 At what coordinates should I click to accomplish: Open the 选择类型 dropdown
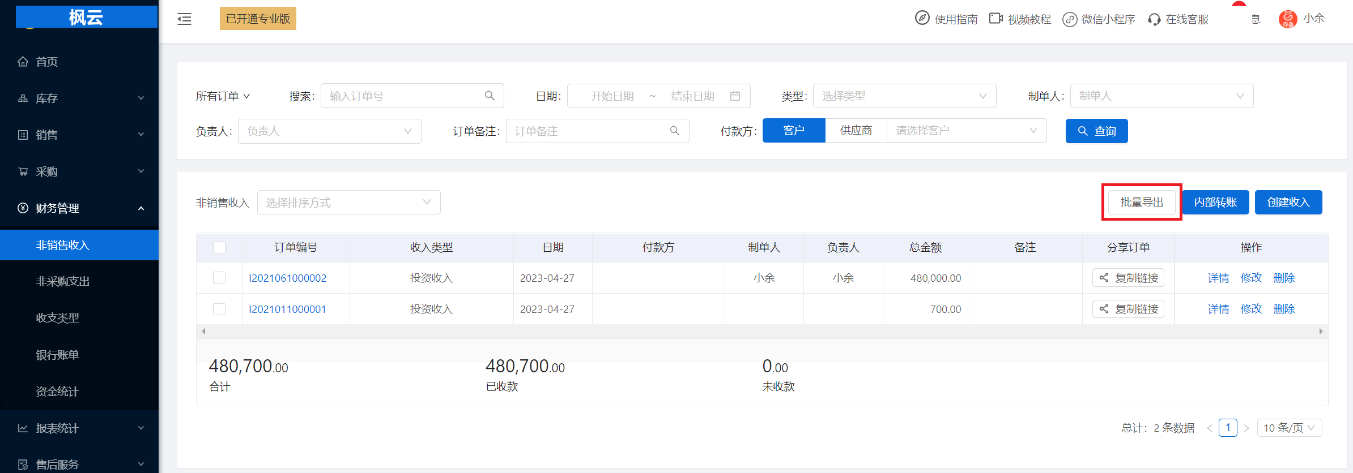(x=904, y=96)
